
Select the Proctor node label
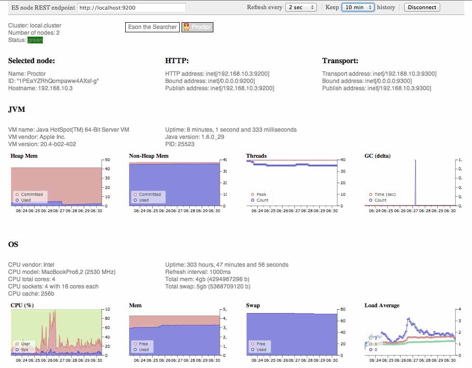201,27
